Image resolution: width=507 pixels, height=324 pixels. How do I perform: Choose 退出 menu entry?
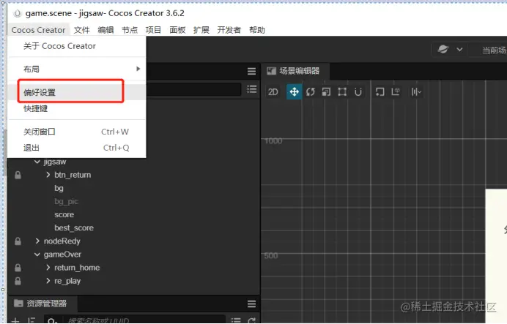tap(77, 148)
